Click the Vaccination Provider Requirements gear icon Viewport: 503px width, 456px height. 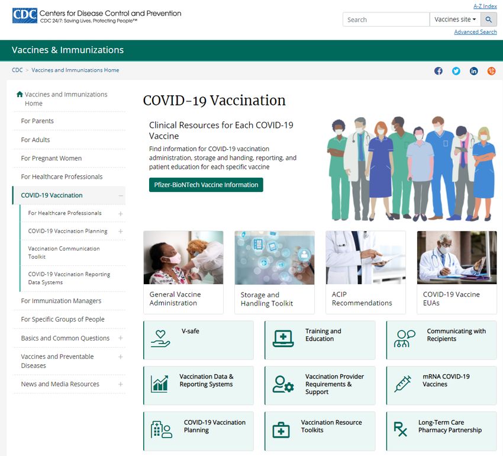click(283, 384)
